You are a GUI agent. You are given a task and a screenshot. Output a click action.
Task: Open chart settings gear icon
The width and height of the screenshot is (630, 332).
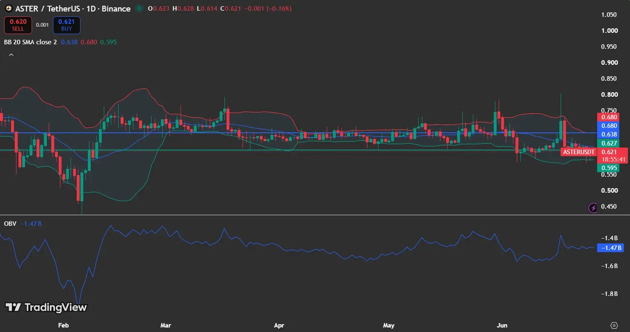(x=614, y=325)
